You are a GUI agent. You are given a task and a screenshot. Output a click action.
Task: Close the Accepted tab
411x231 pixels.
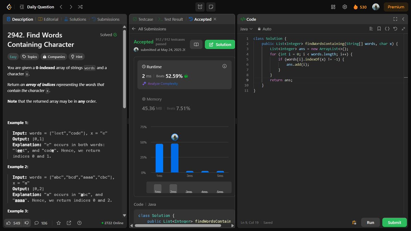(215, 19)
